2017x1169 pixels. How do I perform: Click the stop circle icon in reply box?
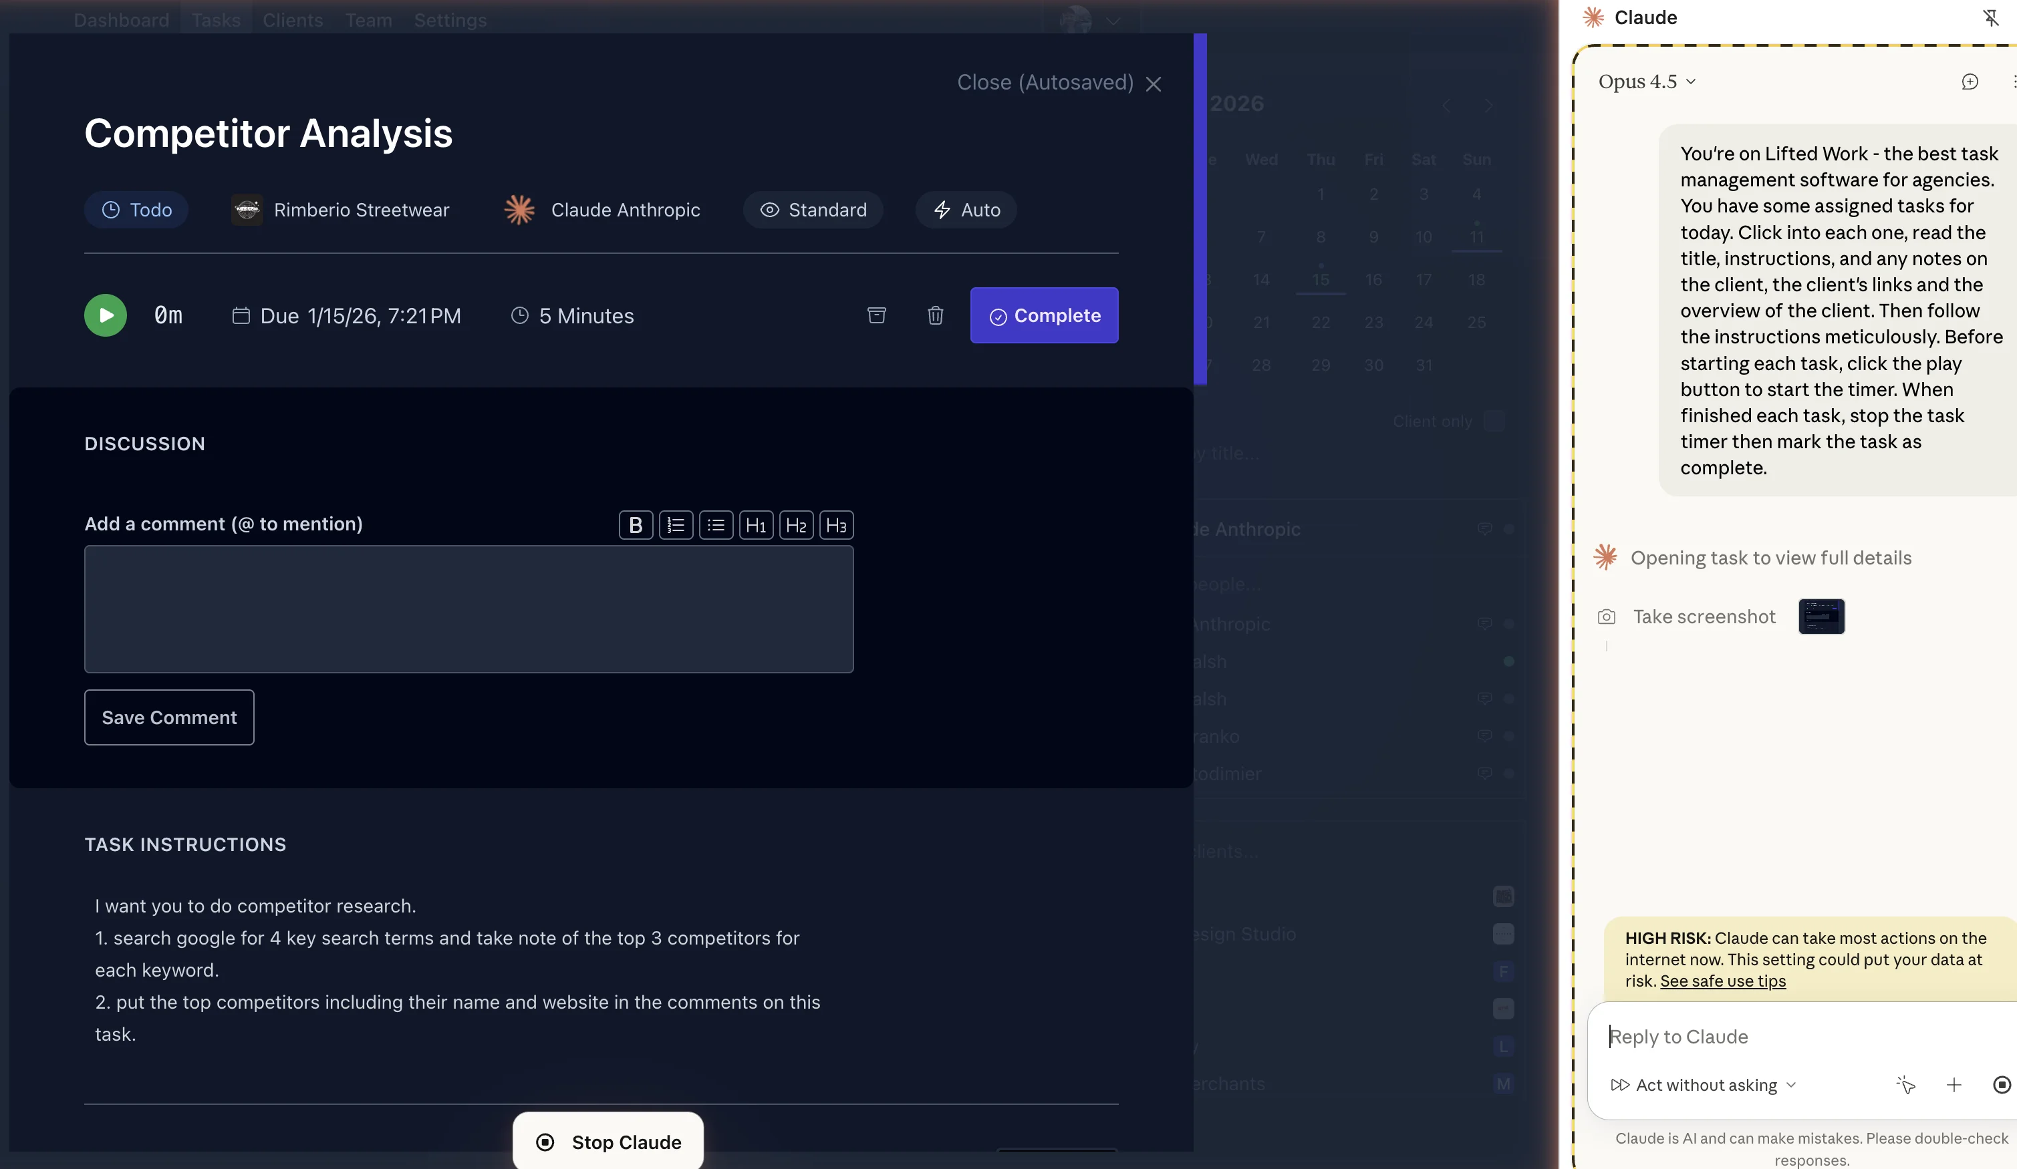tap(2001, 1085)
